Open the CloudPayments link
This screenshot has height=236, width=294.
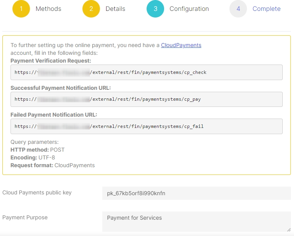point(181,45)
